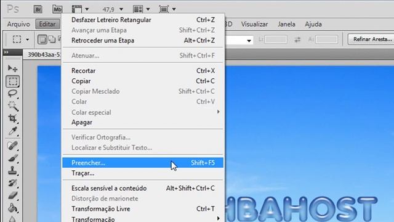
Task: Choose Add to Selection mode
Action: [52, 39]
